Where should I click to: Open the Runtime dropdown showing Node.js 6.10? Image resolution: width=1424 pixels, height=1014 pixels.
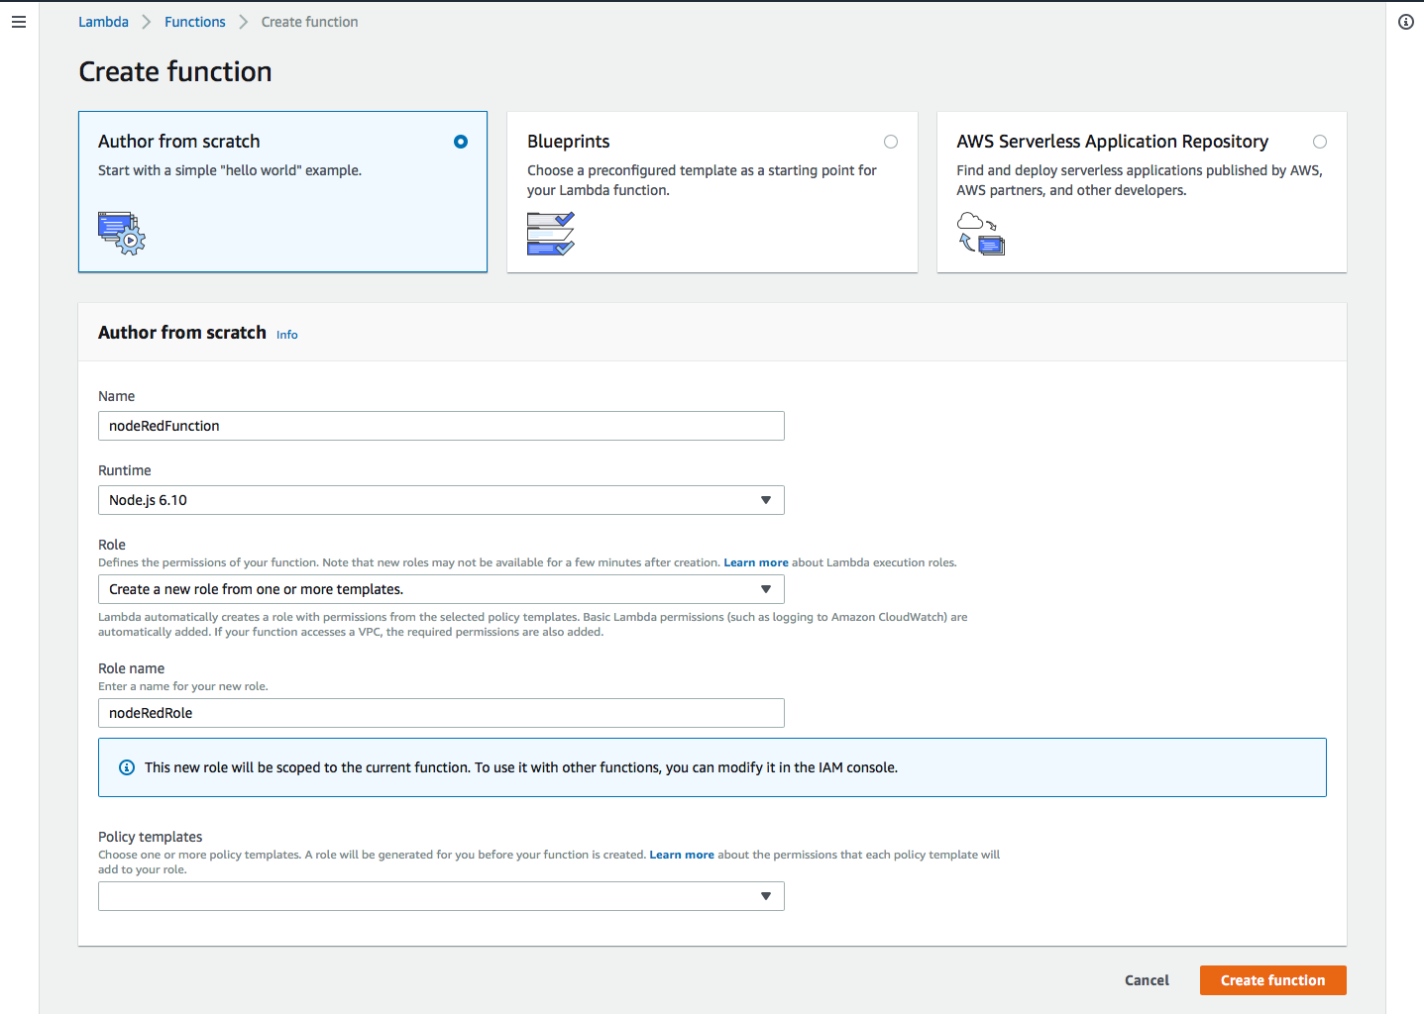[441, 500]
